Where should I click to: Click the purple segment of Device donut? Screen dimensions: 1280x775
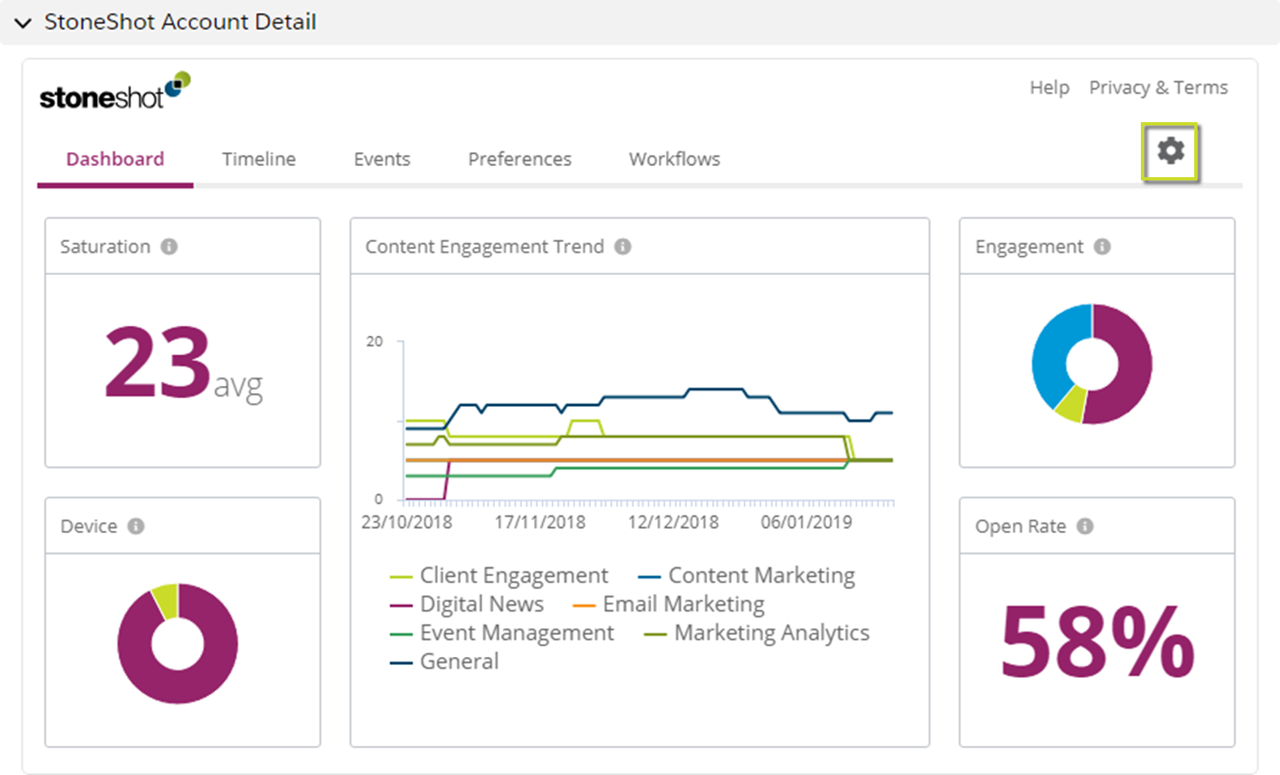pos(178,686)
